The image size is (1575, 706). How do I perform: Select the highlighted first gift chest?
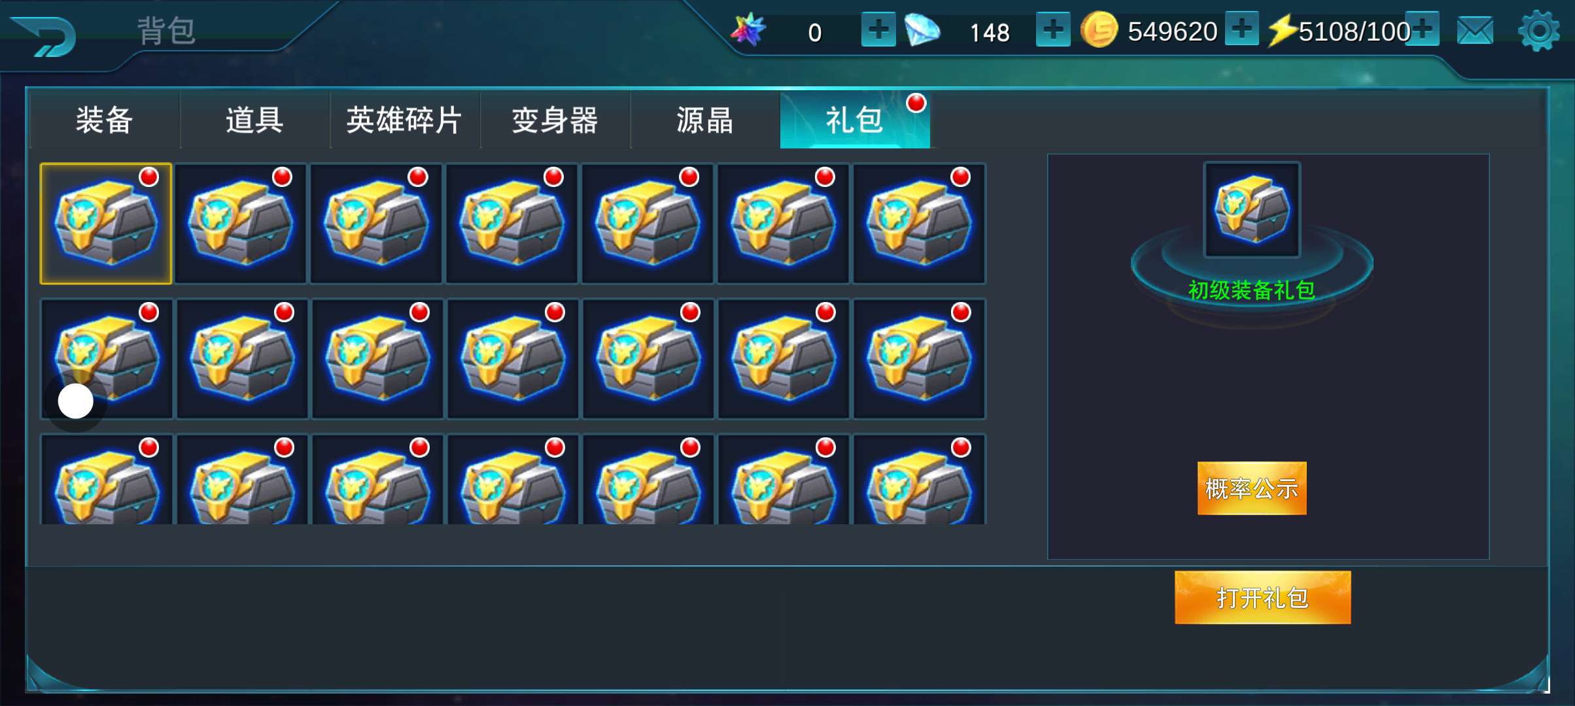pos(106,224)
